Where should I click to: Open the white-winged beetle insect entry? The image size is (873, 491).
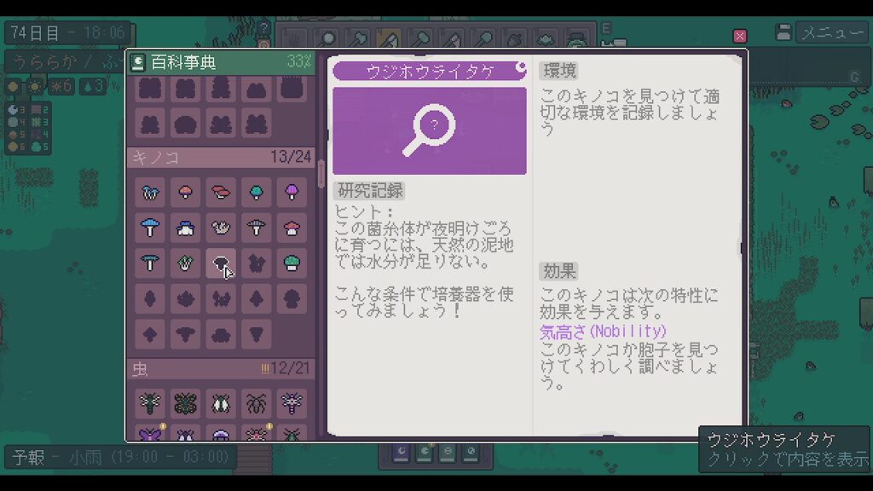(x=221, y=403)
